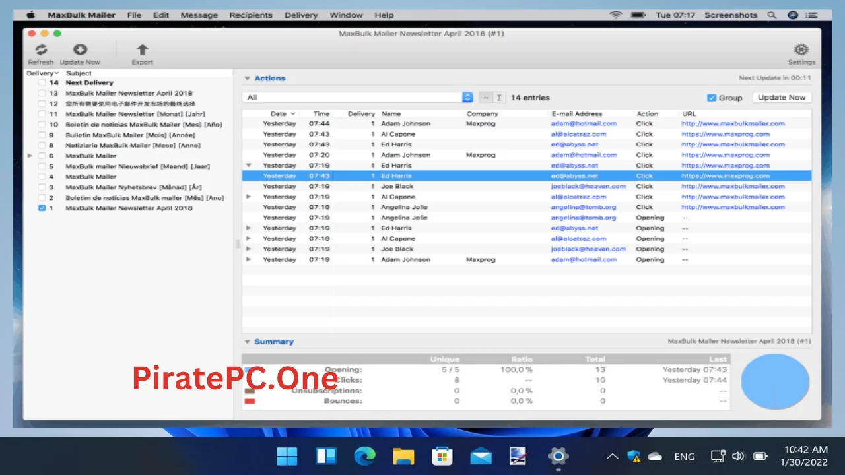Sort the table by the Date column header

pos(283,114)
